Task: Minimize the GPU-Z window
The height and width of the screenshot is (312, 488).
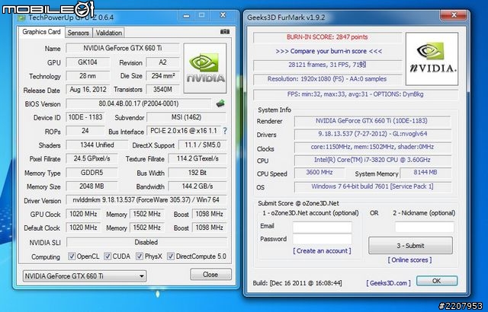Action: [x=186, y=15]
